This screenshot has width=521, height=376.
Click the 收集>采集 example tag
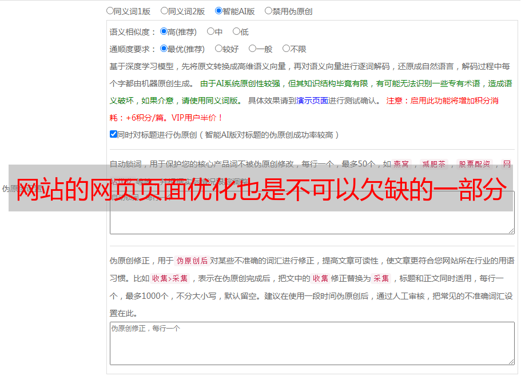[170, 278]
